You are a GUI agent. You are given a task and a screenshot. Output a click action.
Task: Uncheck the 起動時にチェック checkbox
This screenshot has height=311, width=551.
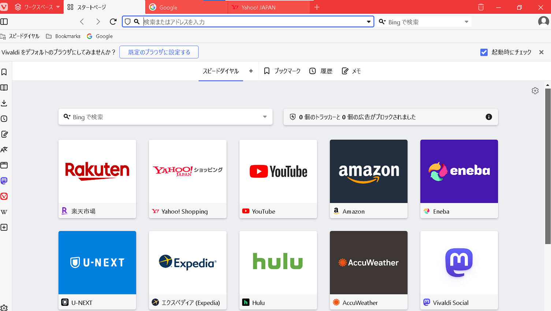point(484,52)
